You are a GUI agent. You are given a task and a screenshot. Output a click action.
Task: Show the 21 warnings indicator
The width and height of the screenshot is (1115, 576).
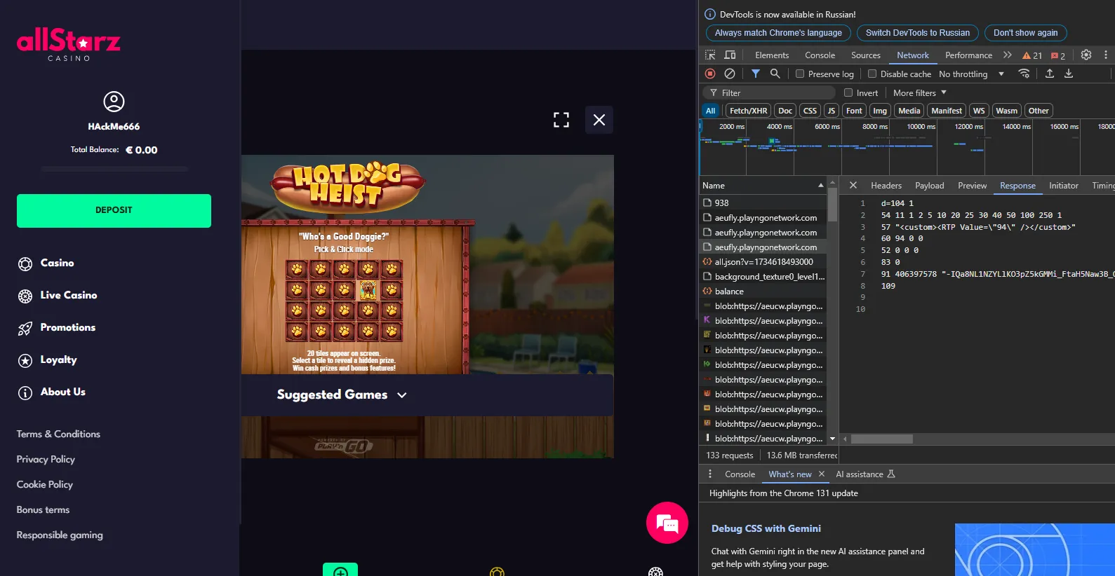(x=1032, y=55)
